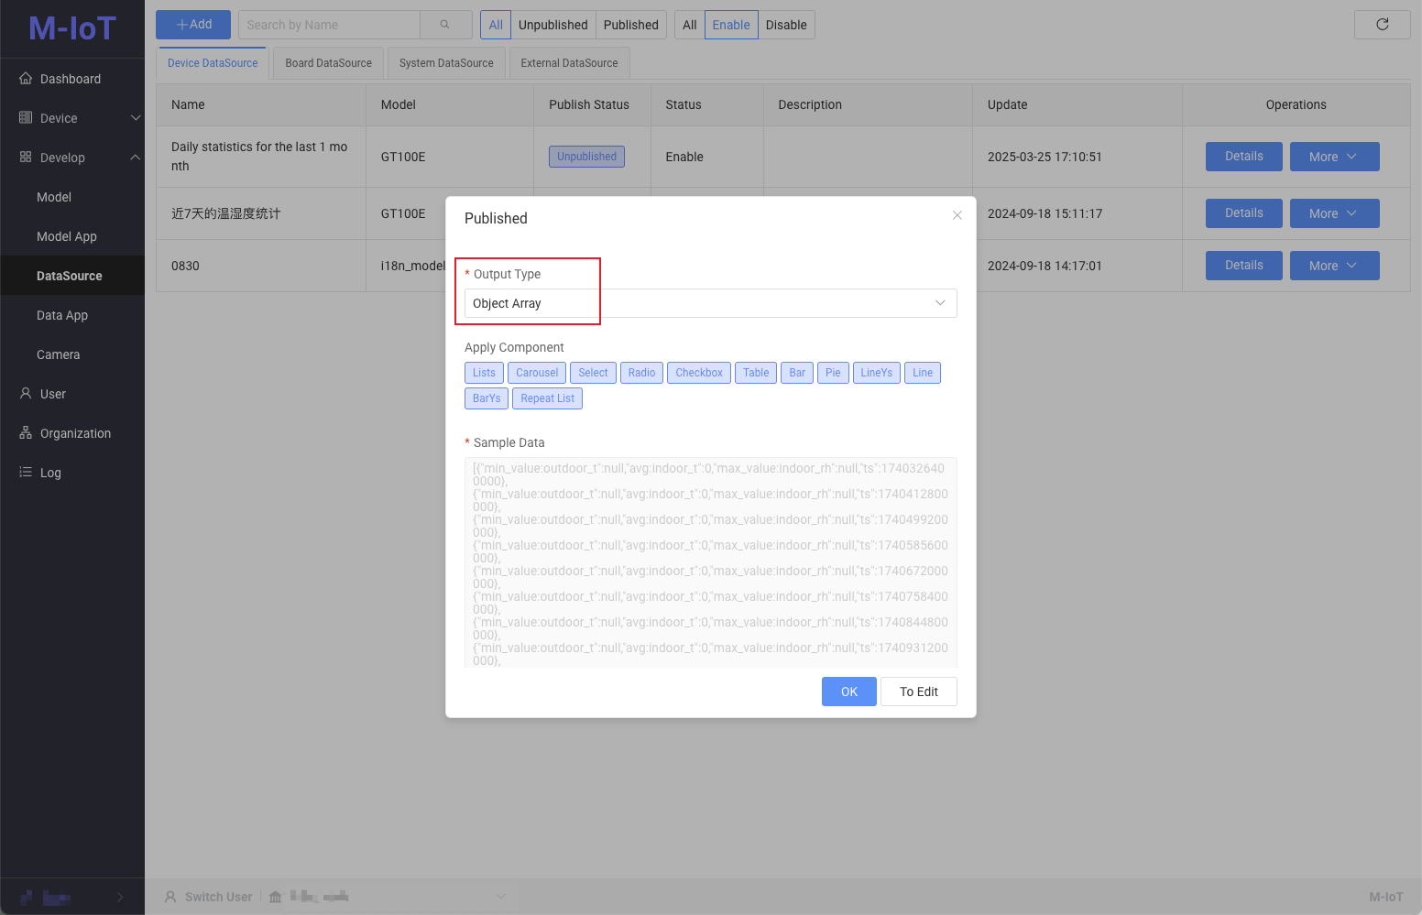Image resolution: width=1422 pixels, height=915 pixels.
Task: Click the Switch User icon at bottom
Action: click(x=170, y=896)
